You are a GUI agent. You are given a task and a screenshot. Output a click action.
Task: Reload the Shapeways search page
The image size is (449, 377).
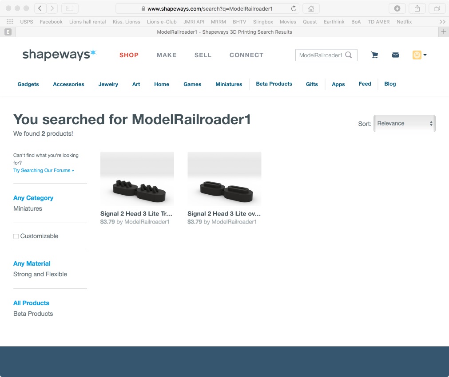[294, 8]
